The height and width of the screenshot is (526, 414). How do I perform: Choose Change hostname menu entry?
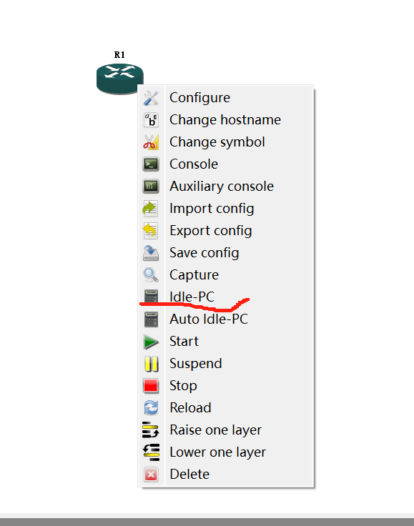click(225, 120)
